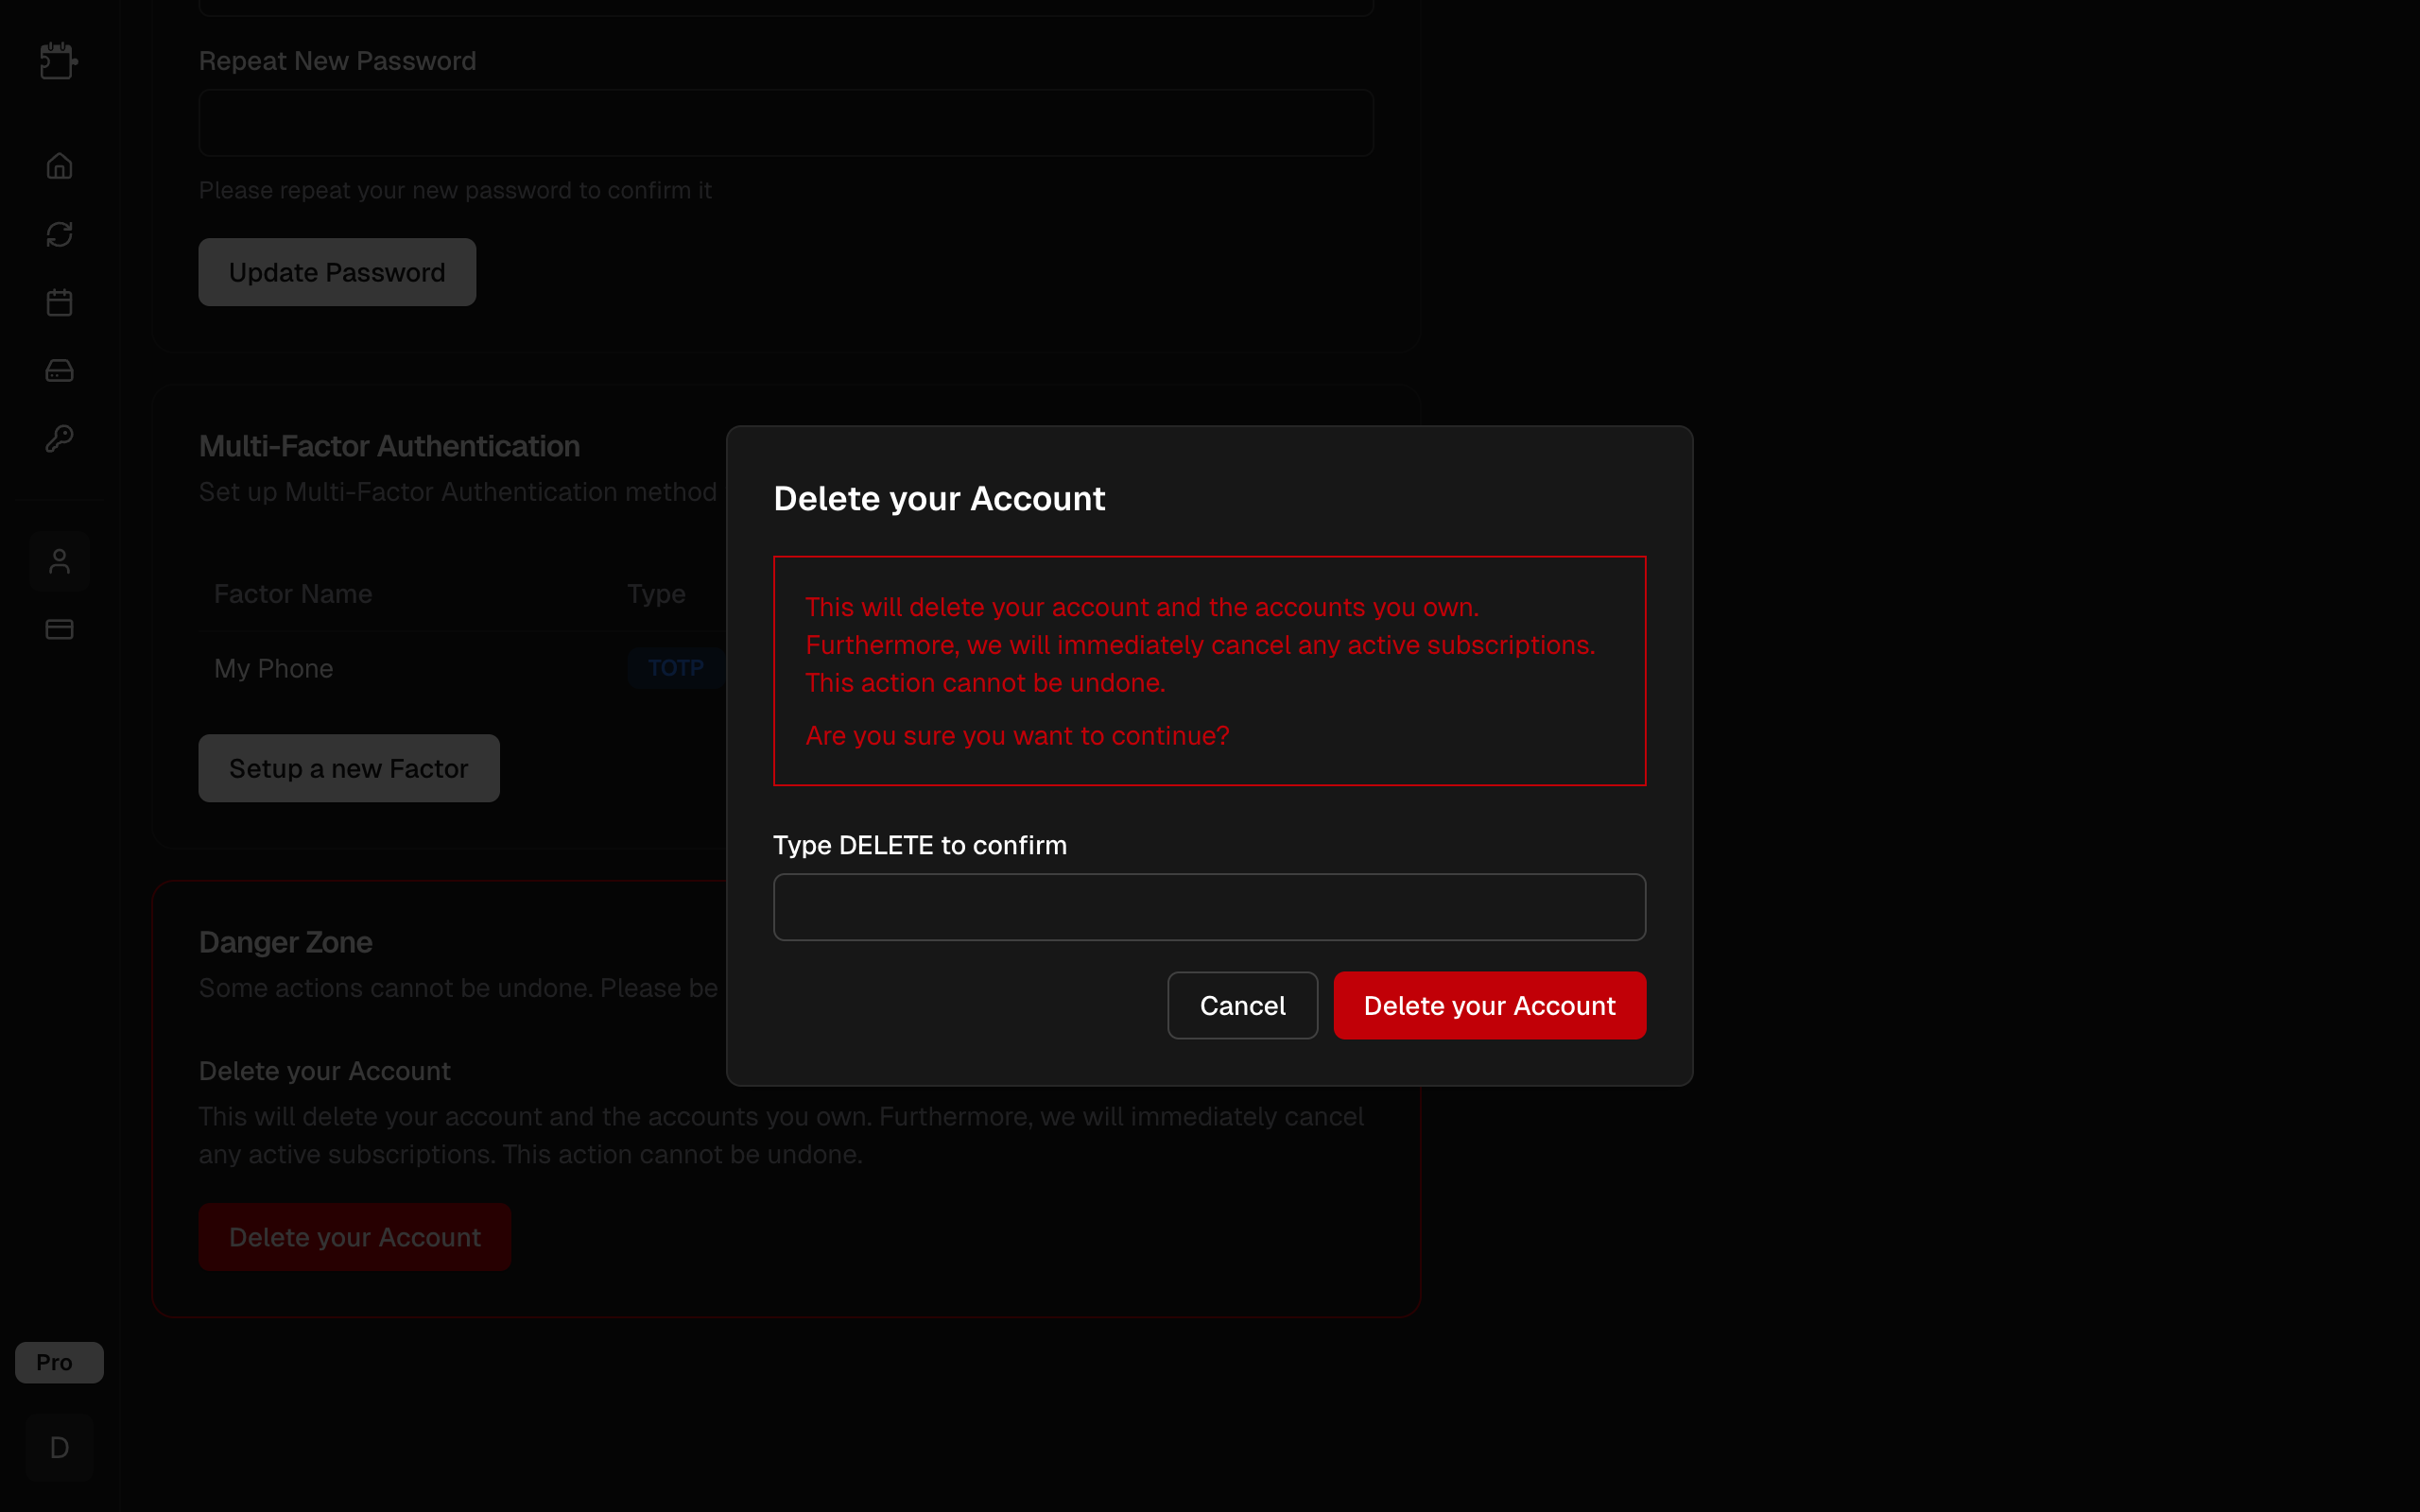2420x1512 pixels.
Task: Click the sync/refresh icon in sidebar
Action: 59,234
